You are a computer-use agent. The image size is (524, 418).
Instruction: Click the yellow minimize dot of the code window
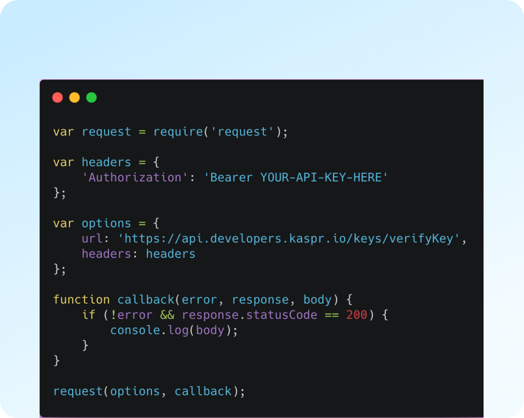[74, 97]
